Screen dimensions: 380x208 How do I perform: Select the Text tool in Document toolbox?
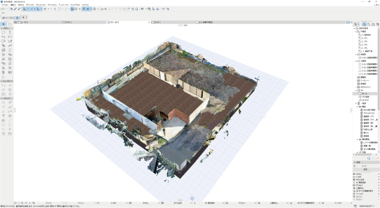(x=4, y=111)
